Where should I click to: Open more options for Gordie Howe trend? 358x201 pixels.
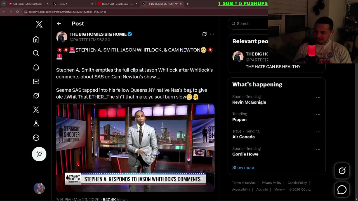point(318,149)
